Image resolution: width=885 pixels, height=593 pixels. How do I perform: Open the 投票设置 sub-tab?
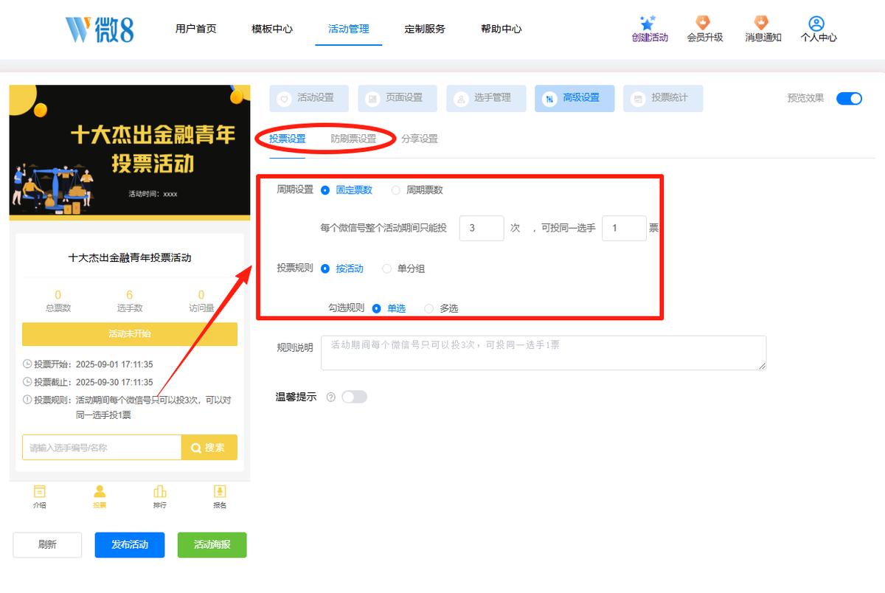pyautogui.click(x=288, y=139)
